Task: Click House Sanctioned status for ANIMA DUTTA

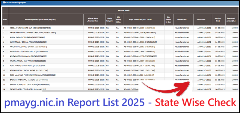Action: pyautogui.click(x=182, y=52)
